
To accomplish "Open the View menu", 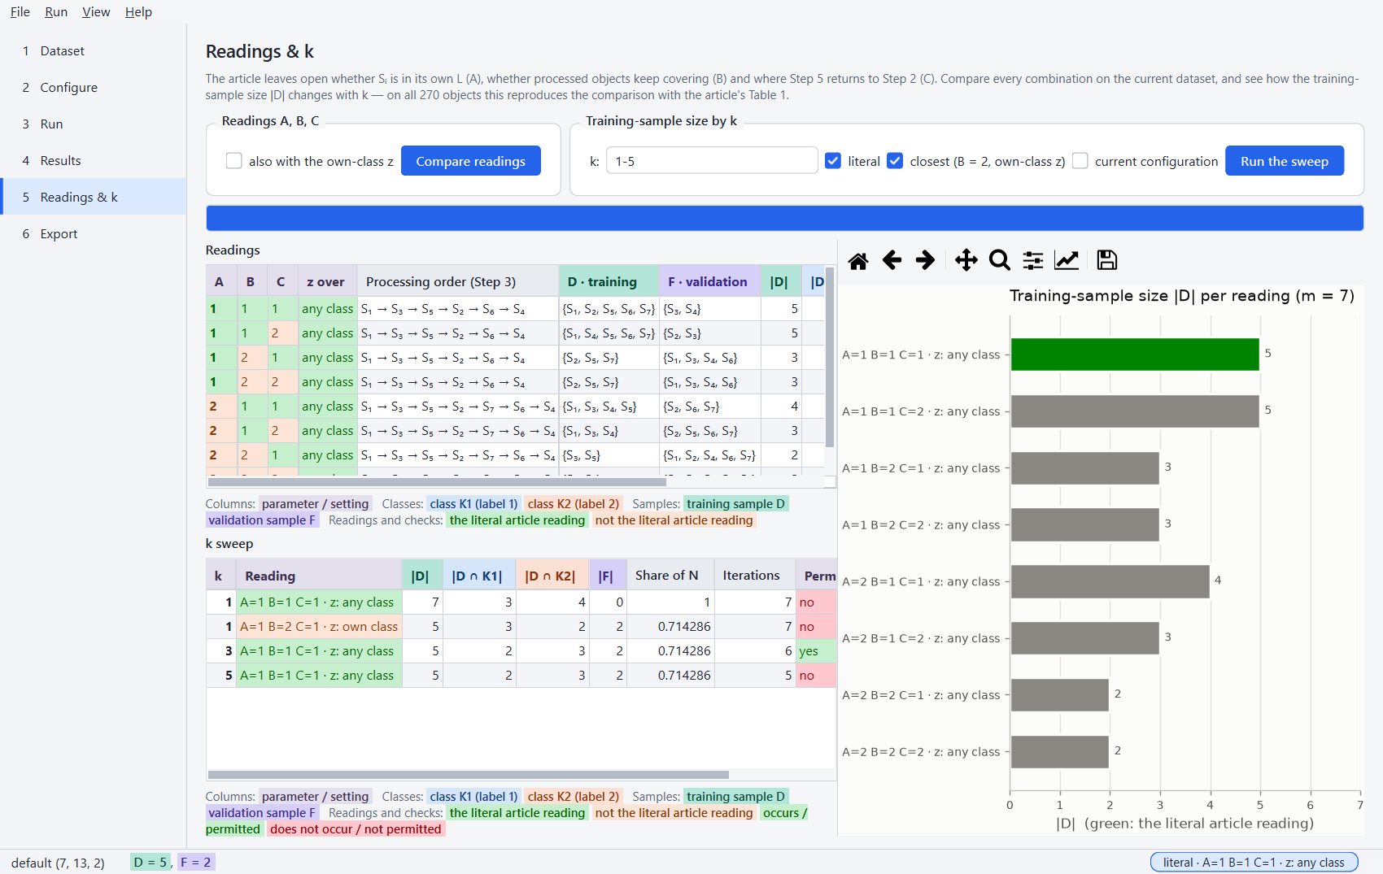I will pos(96,11).
